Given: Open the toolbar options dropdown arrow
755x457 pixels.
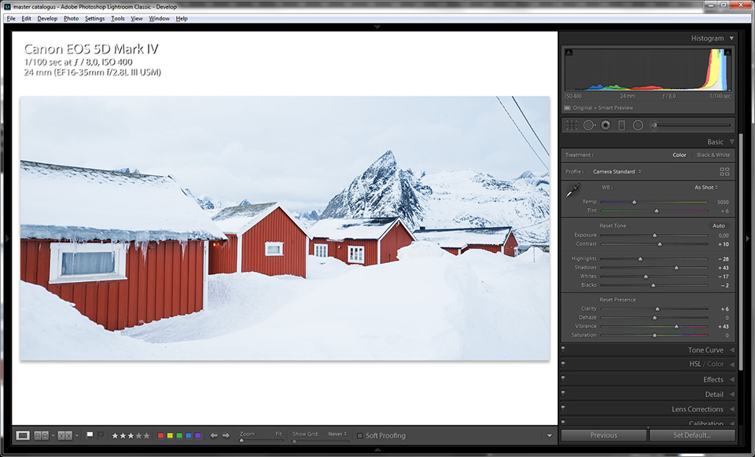Looking at the screenshot, I should pos(550,436).
